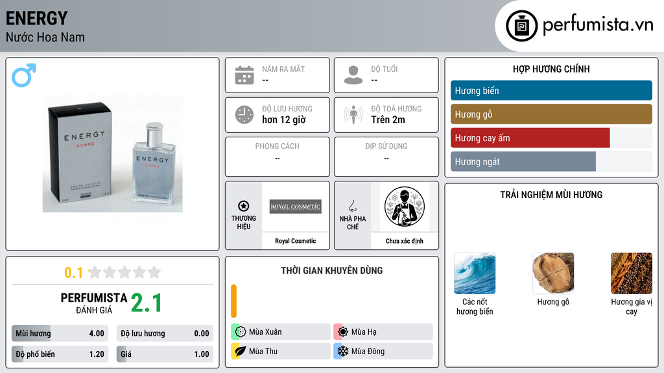
Task: Click the sun icon for Mùa Hạ
Action: (x=343, y=332)
